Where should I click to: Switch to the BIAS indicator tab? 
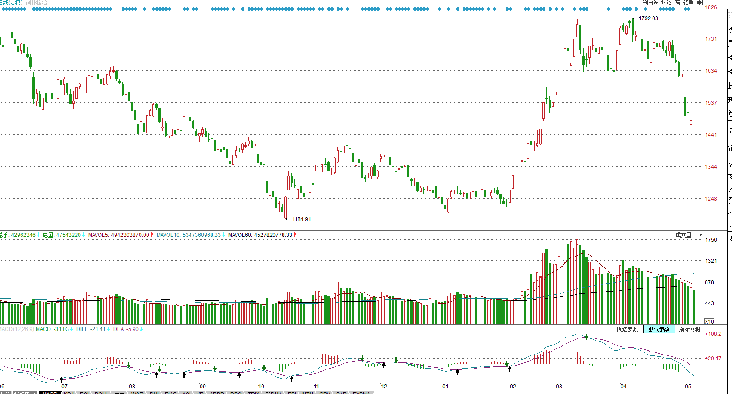pyautogui.click(x=171, y=393)
